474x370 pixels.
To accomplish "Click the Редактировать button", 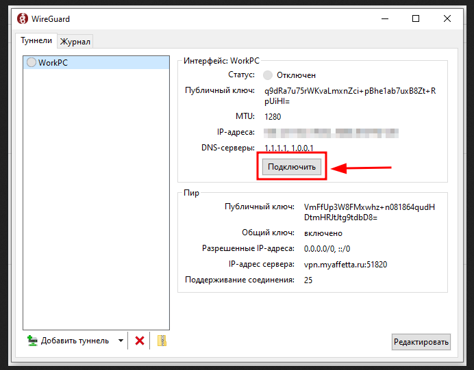I will [x=421, y=342].
